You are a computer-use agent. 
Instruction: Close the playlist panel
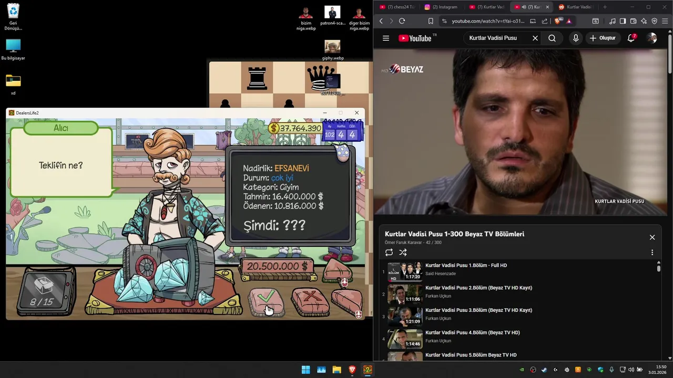652,237
